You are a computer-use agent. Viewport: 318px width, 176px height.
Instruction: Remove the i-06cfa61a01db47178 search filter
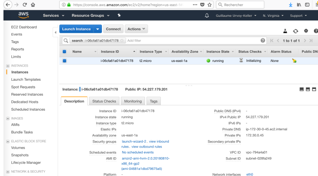coord(122,41)
